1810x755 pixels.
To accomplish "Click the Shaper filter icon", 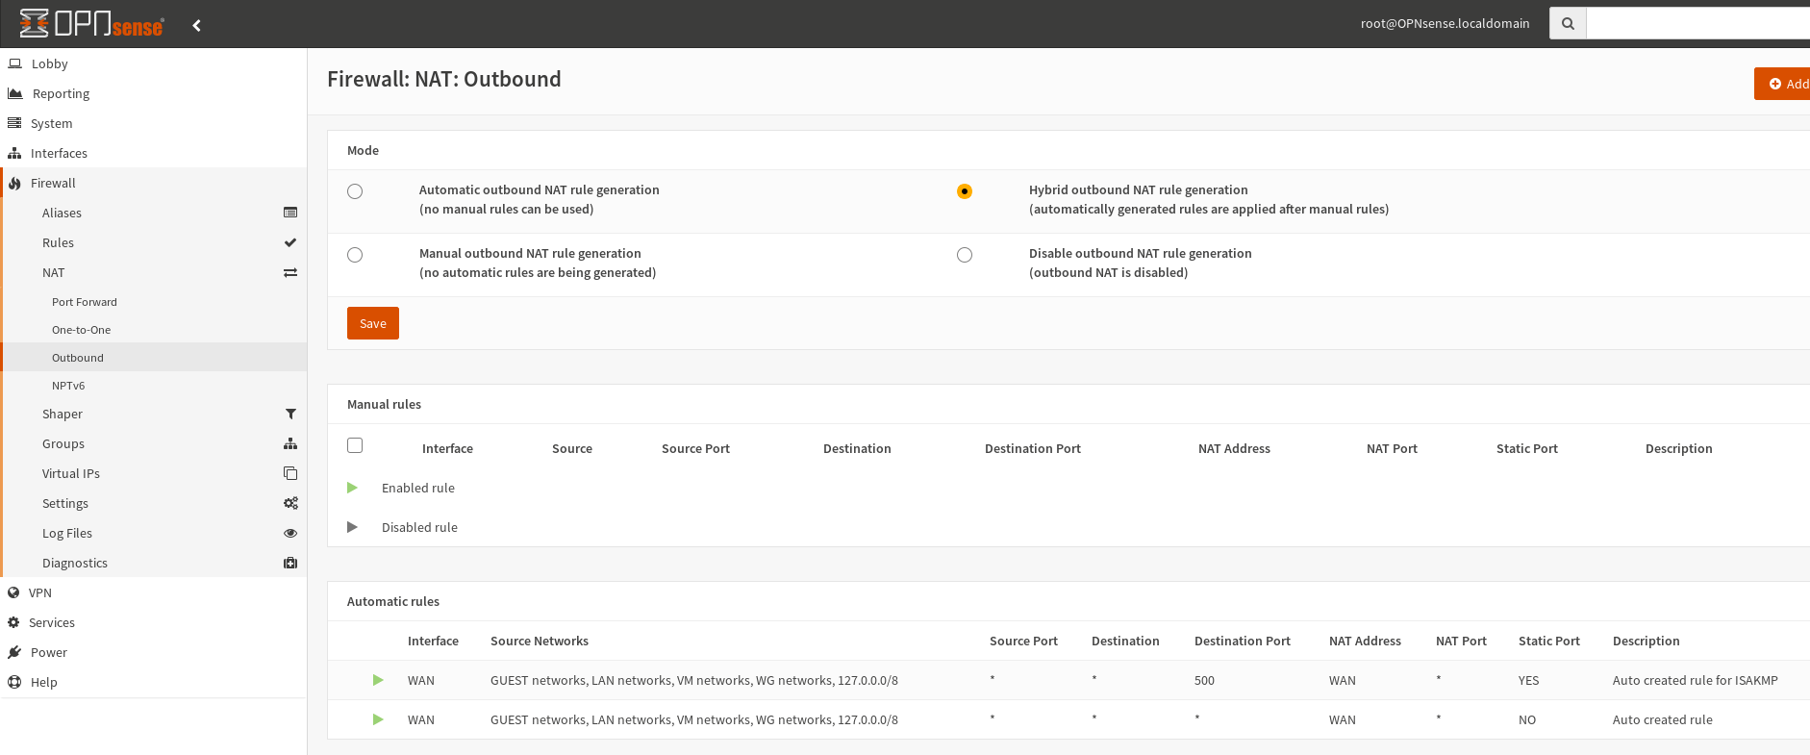I will point(289,414).
